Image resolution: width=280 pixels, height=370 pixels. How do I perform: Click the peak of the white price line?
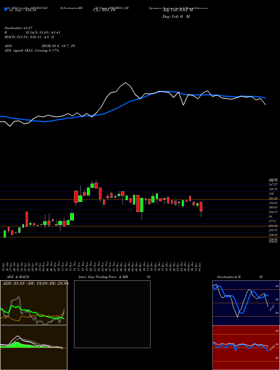[125, 83]
